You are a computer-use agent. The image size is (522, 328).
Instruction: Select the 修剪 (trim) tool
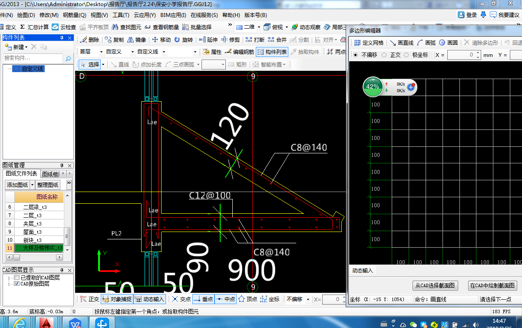pos(231,40)
